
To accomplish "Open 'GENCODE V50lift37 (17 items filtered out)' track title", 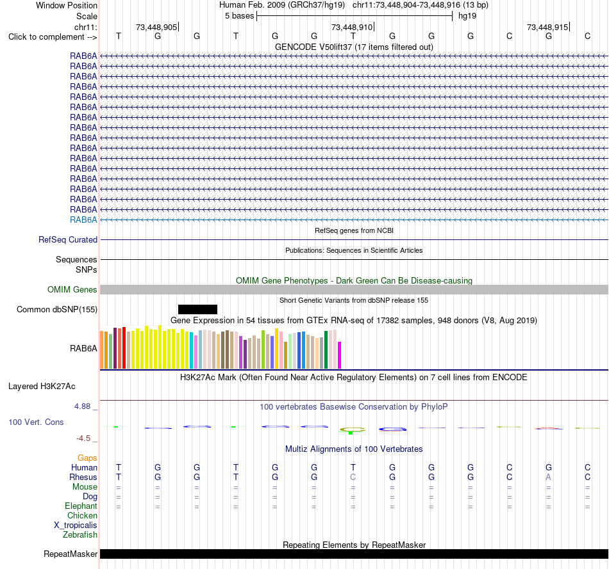I will tap(354, 47).
